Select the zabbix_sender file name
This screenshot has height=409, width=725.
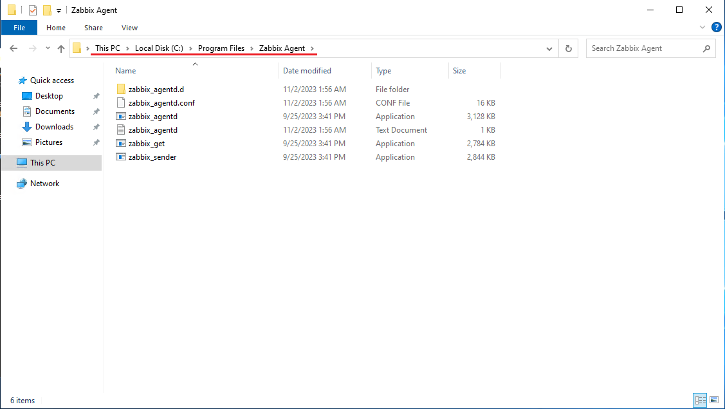152,157
